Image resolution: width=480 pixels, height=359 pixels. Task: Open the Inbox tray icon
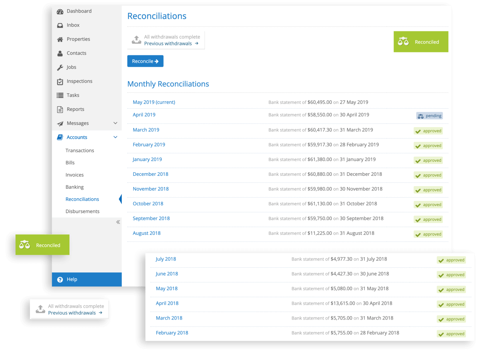(60, 25)
